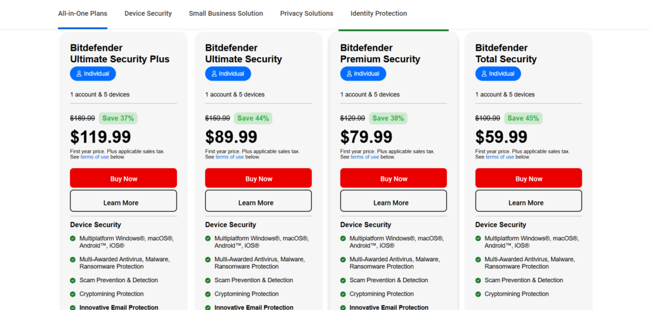Open the Small Business Solution tab
Screen dimensions: 650x310
click(x=226, y=13)
